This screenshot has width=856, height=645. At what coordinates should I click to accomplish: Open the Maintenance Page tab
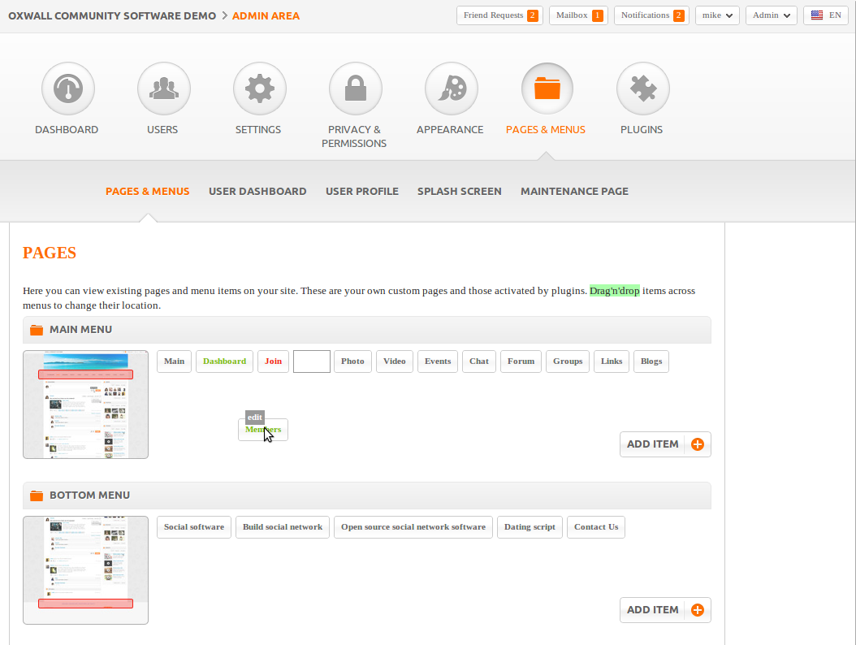click(x=574, y=192)
